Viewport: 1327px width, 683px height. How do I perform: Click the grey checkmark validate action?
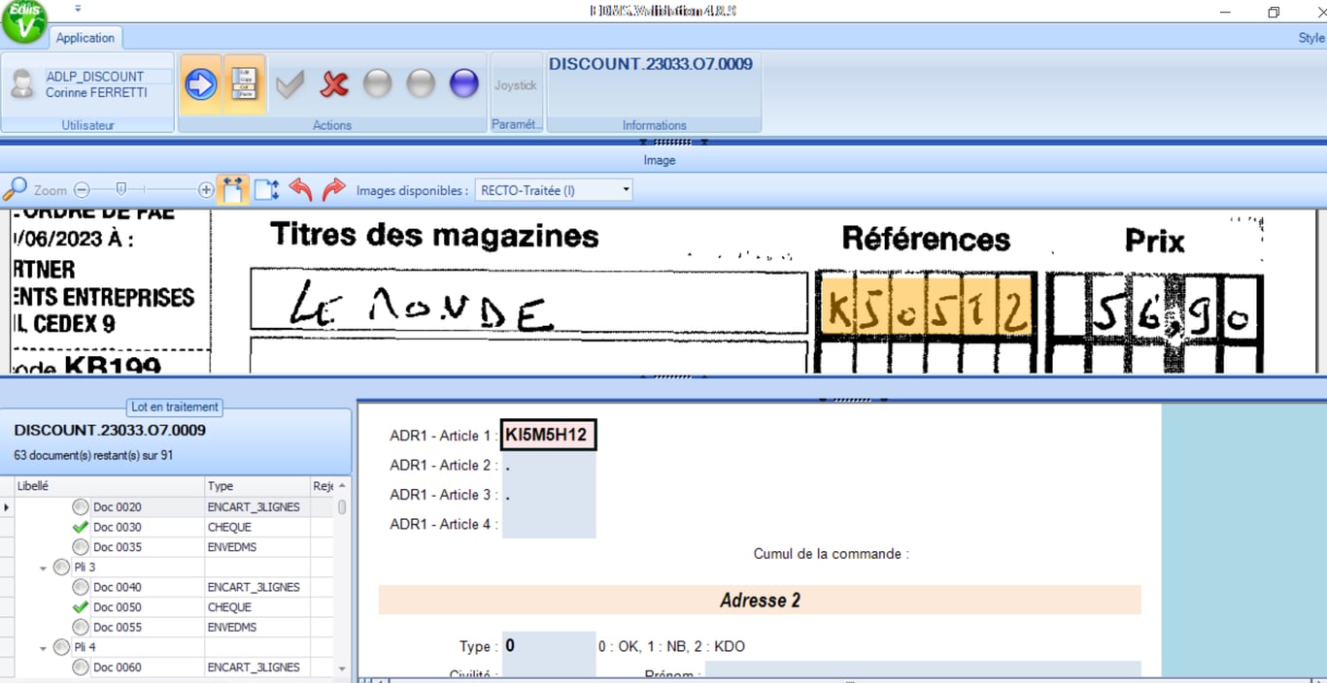tap(289, 84)
